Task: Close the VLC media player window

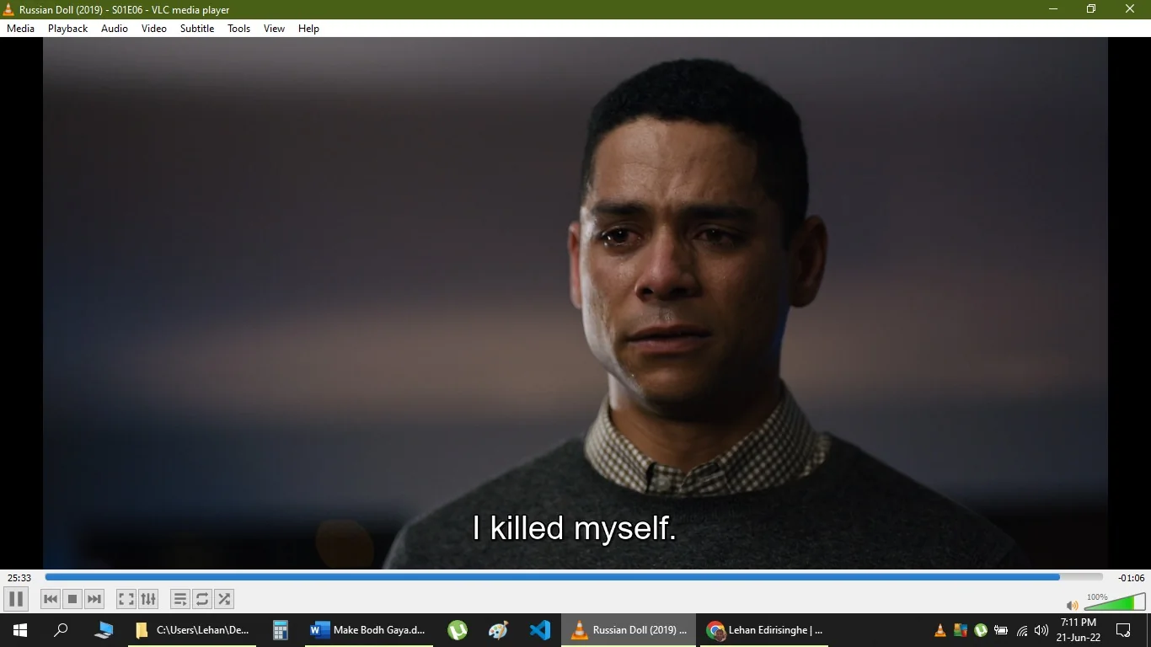Action: click(x=1130, y=9)
